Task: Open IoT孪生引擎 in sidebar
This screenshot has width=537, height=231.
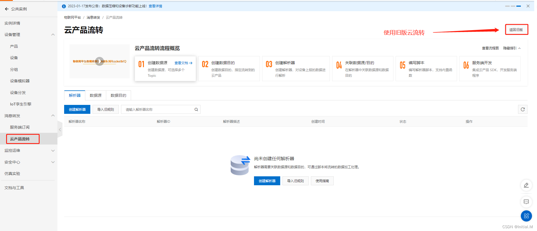Action: coord(21,104)
